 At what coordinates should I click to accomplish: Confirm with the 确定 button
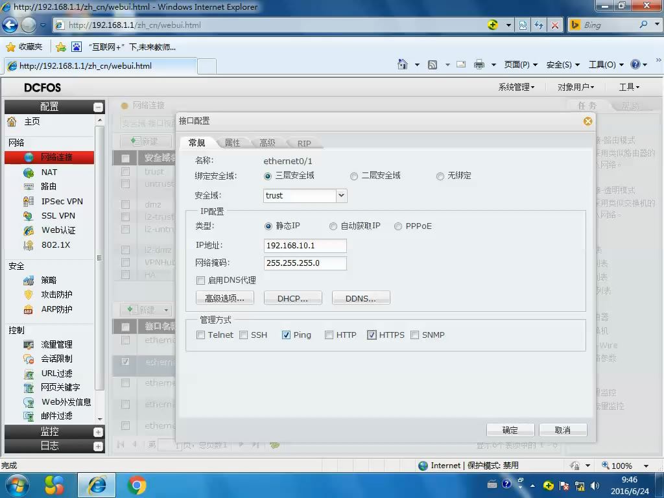(510, 431)
